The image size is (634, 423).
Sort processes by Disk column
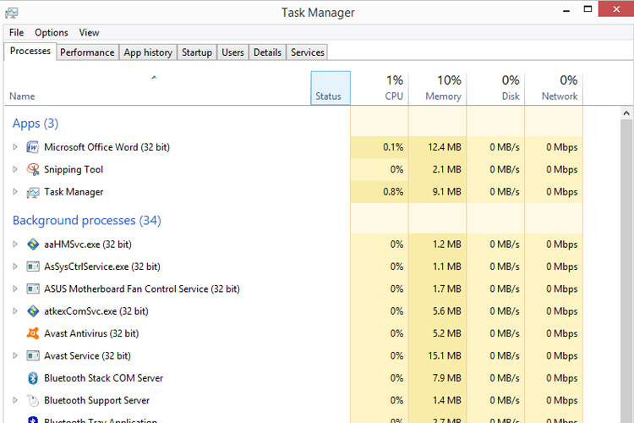tap(495, 88)
